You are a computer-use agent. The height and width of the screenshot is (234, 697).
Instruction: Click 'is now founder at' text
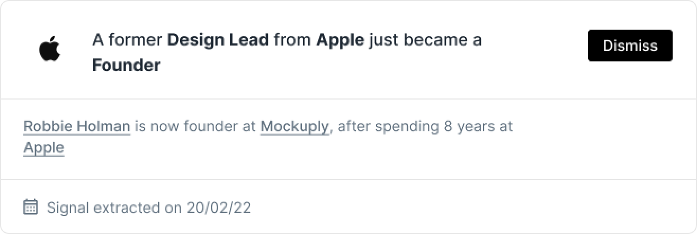195,127
